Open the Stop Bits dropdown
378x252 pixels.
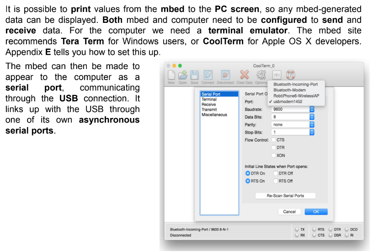312,132
